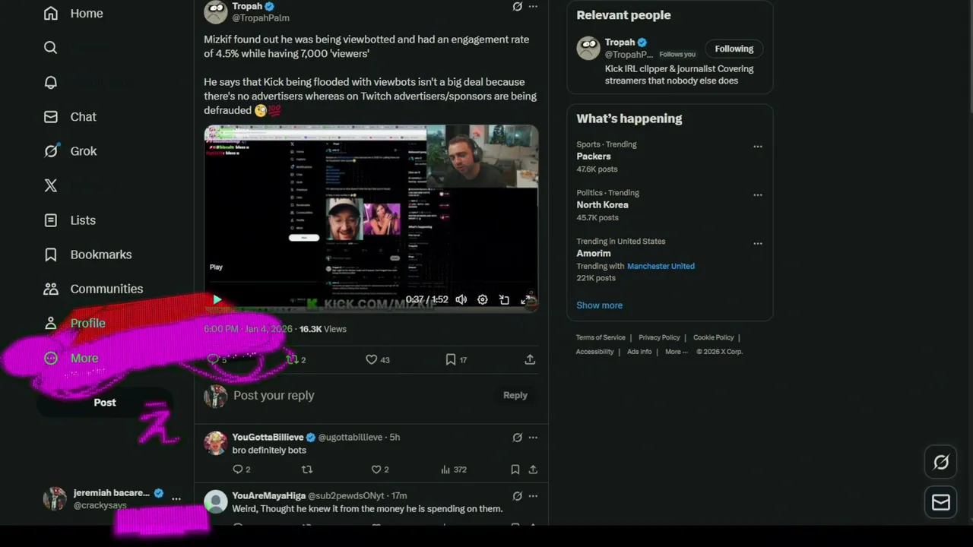
Task: Share Tropah's main post
Action: (x=530, y=359)
